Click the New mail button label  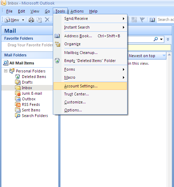tap(15, 20)
